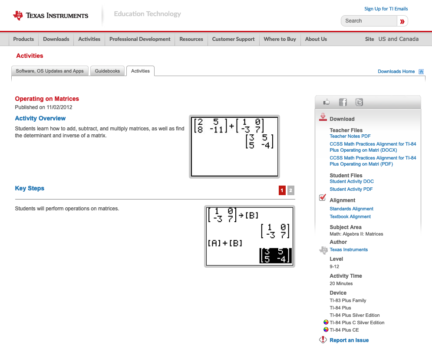Share the activity via the Facebook icon

(x=343, y=102)
